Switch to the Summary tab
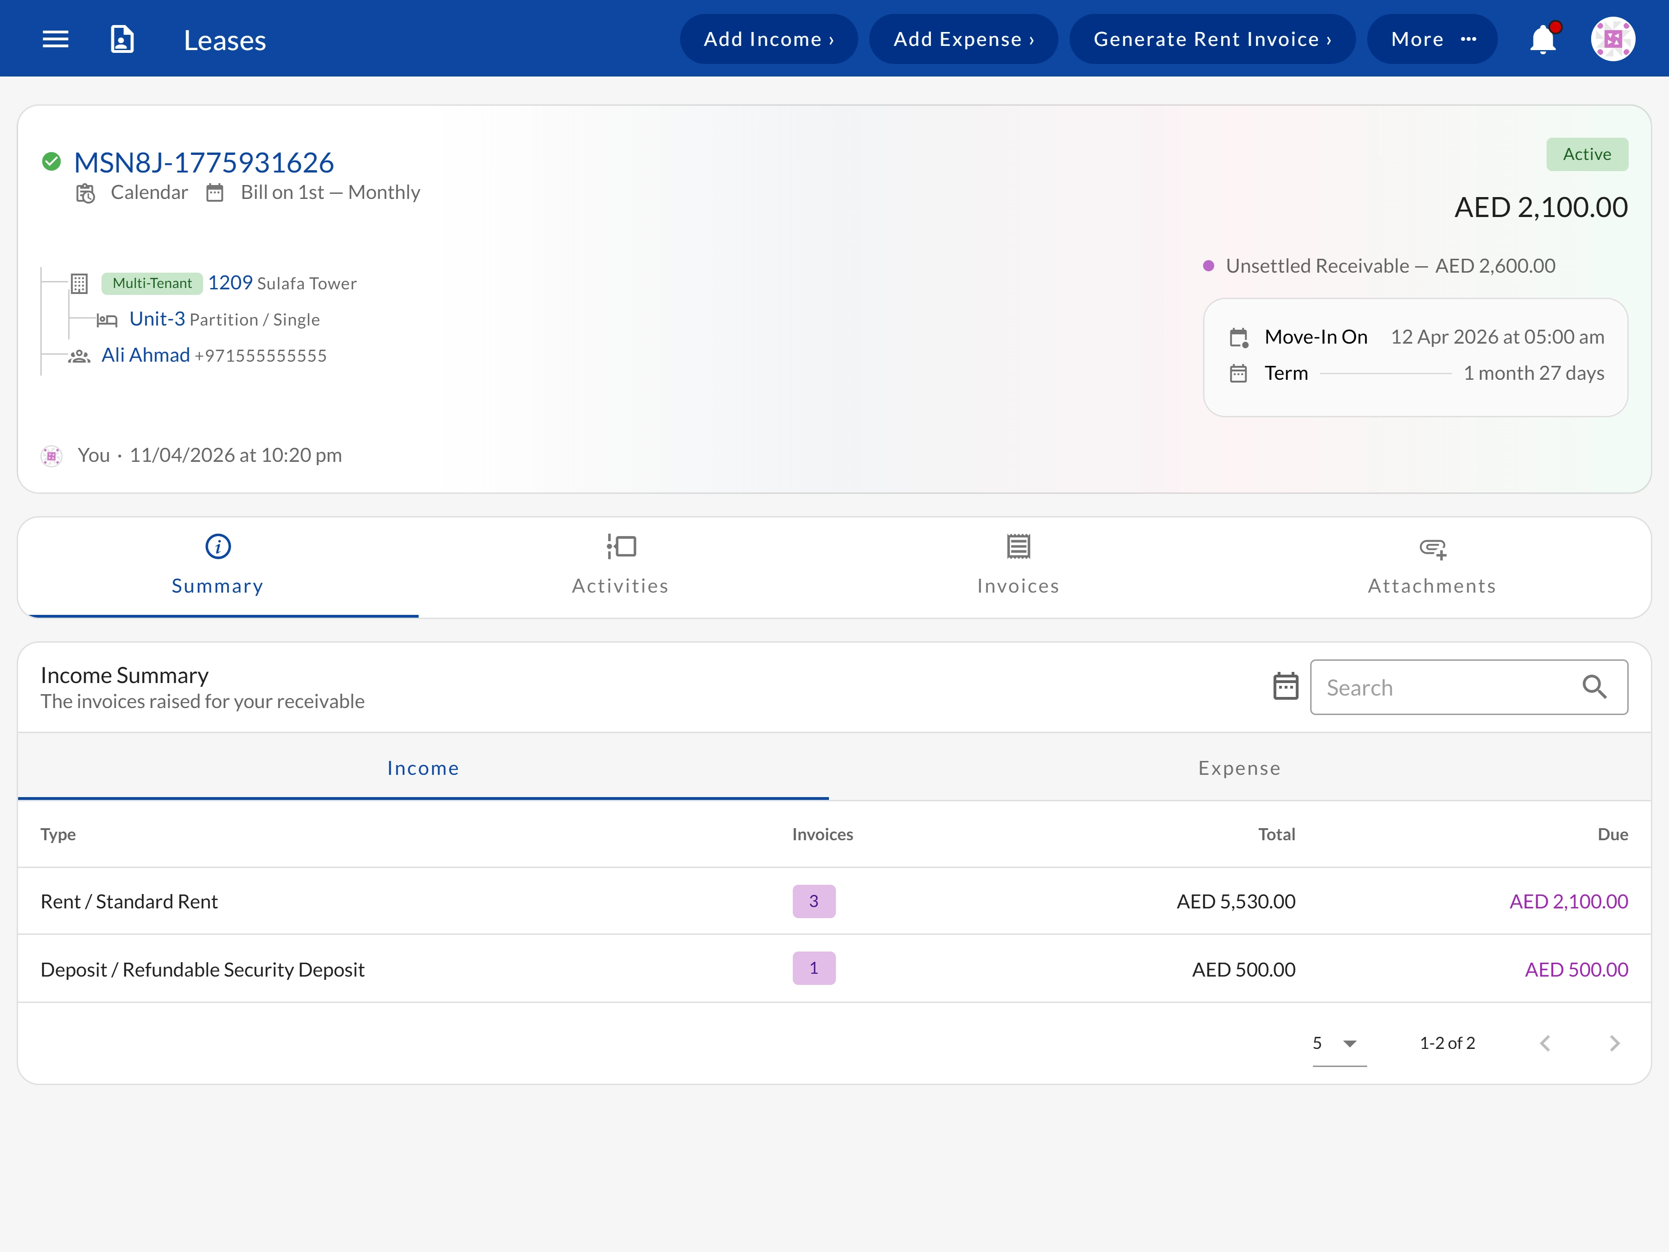Viewport: 1669px width, 1252px height. coord(218,568)
